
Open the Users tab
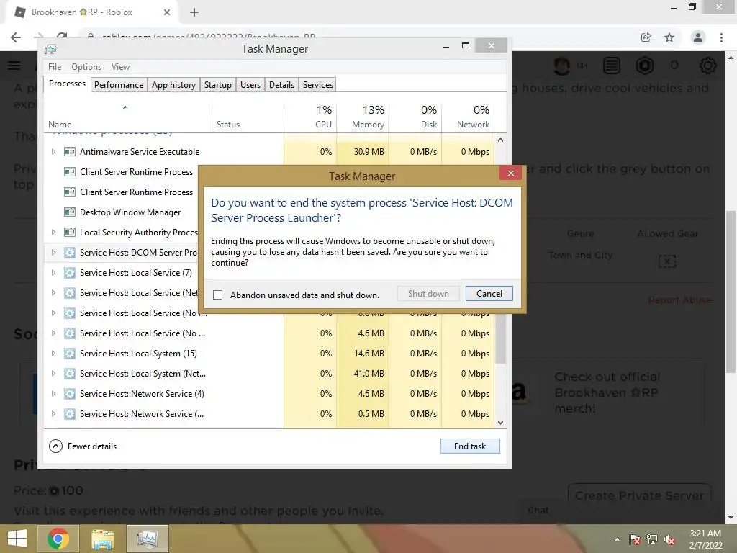pyautogui.click(x=250, y=85)
